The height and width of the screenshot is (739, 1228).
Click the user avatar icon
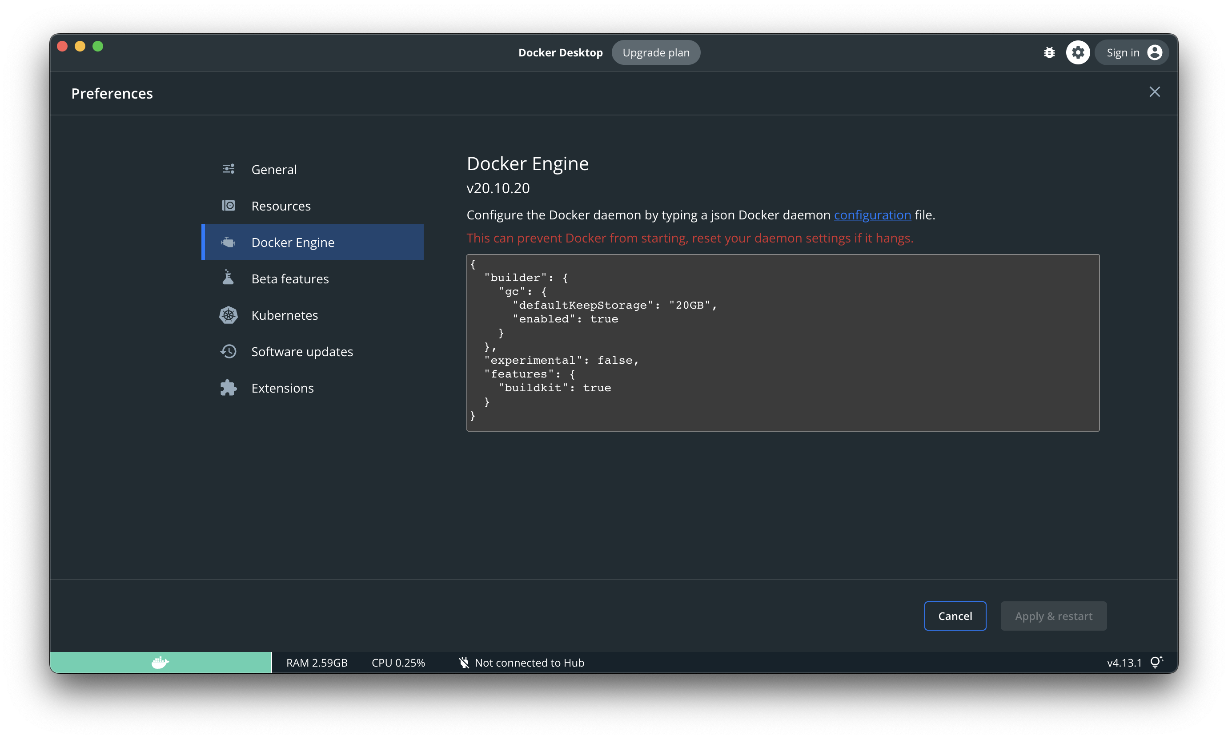[1154, 52]
